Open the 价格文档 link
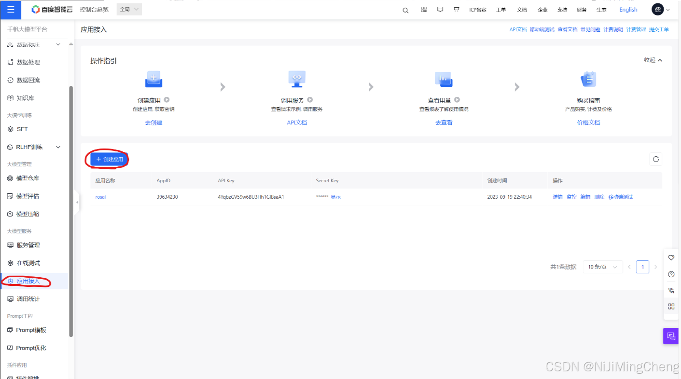Viewport: 681px width, 379px height. coord(588,122)
